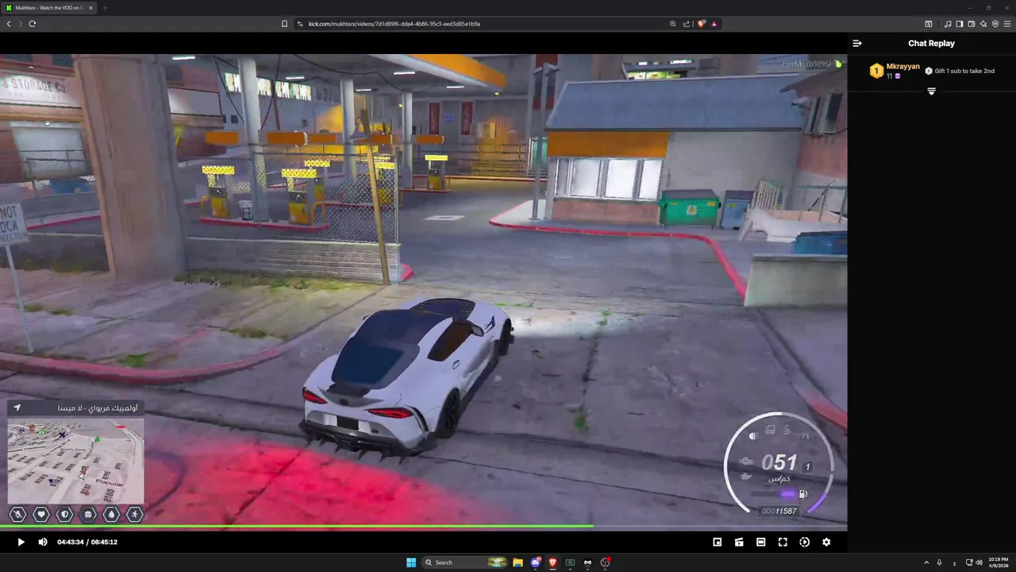Open the tab search toolbar icon
Screen dimensions: 1016x572
(x=929, y=24)
